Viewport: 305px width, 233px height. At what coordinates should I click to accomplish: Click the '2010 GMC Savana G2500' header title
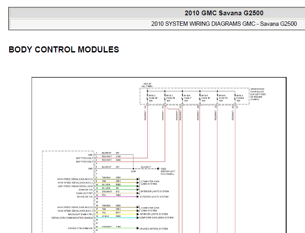224,13
